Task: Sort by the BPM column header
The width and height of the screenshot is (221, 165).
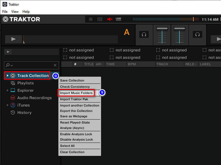Action: [x=141, y=64]
